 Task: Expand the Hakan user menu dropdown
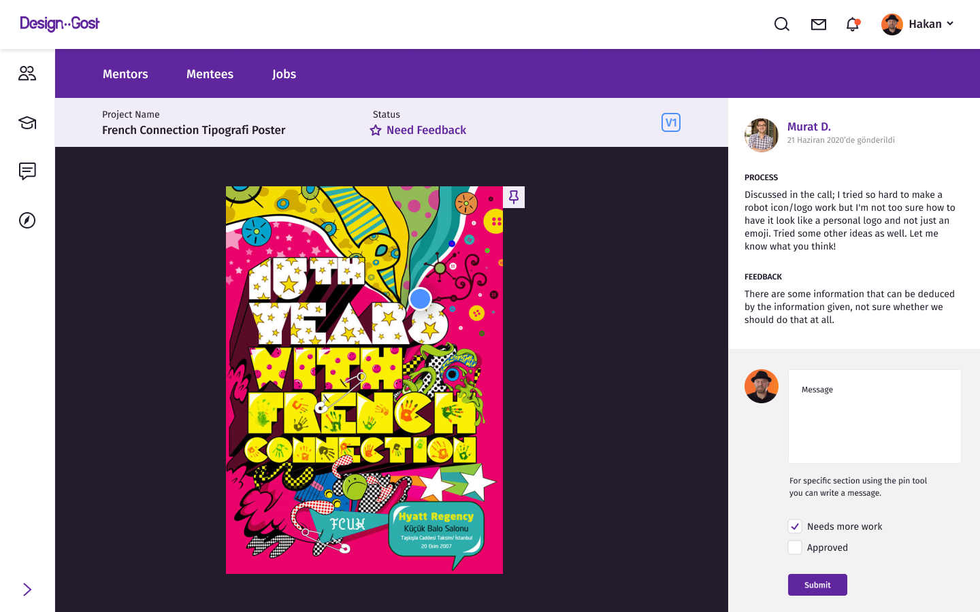950,24
